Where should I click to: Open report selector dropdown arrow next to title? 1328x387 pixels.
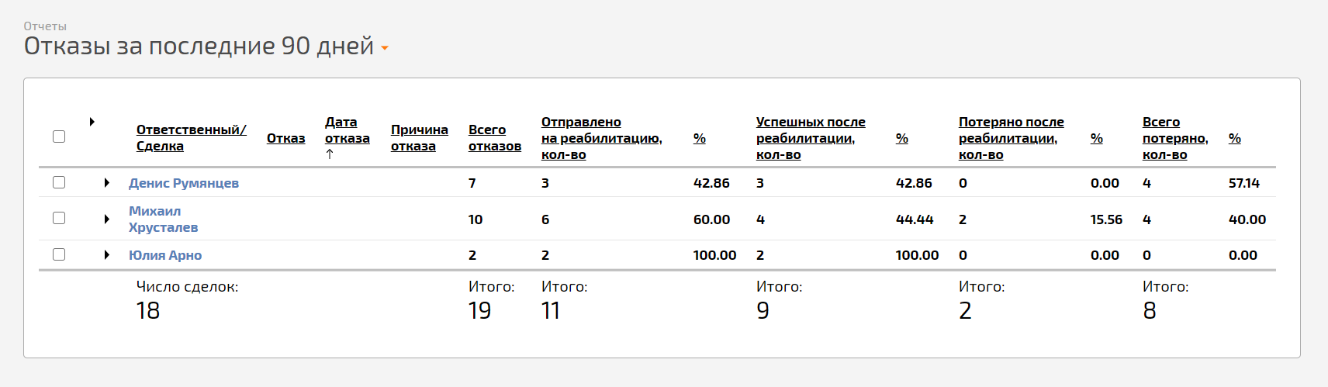click(x=385, y=48)
